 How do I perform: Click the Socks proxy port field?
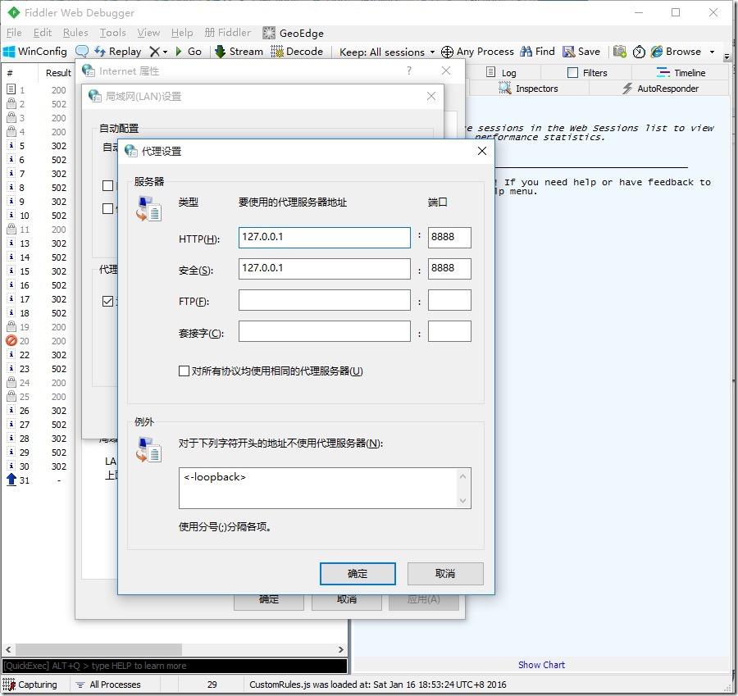tap(449, 331)
